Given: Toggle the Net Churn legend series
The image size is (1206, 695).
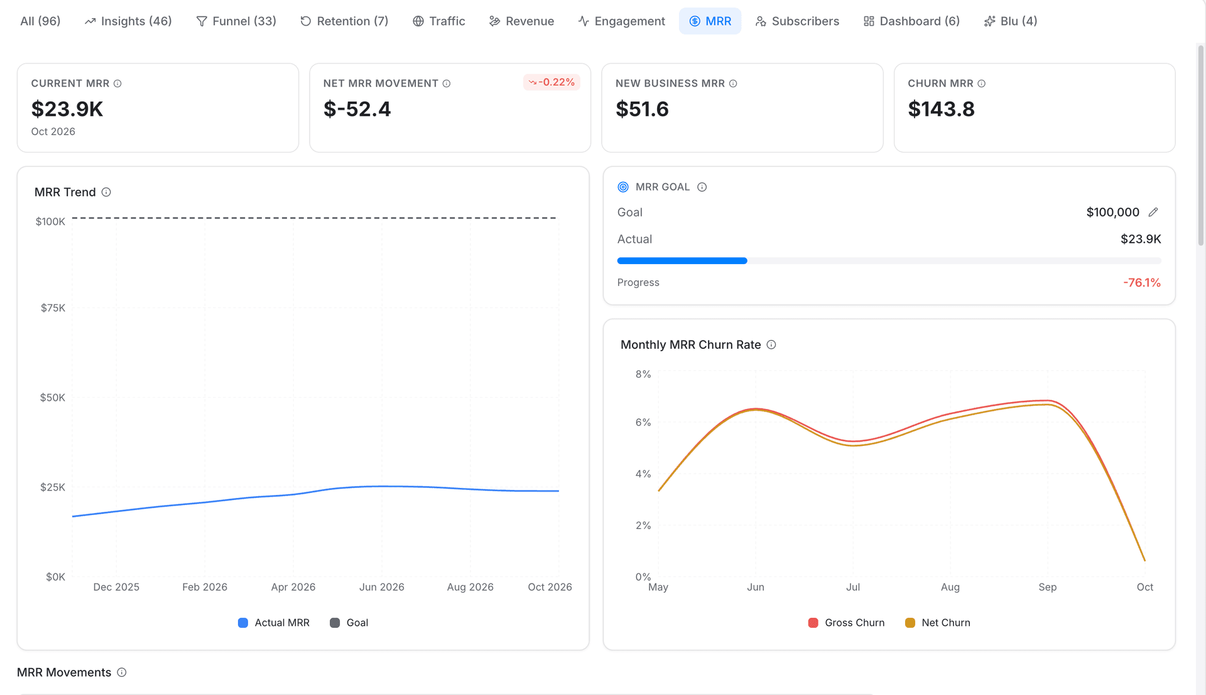Looking at the screenshot, I should (x=938, y=623).
